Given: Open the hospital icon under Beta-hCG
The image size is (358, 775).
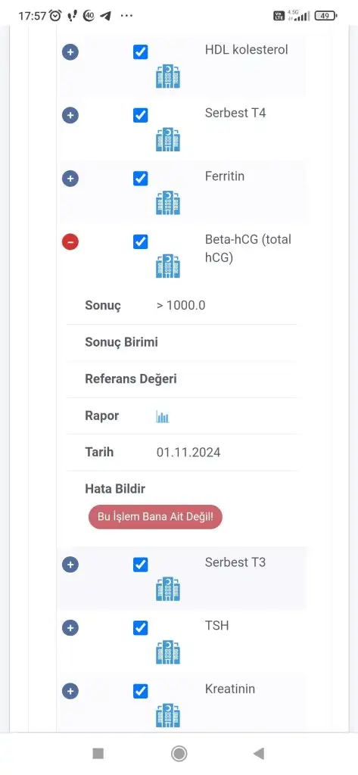Looking at the screenshot, I should tap(168, 266).
